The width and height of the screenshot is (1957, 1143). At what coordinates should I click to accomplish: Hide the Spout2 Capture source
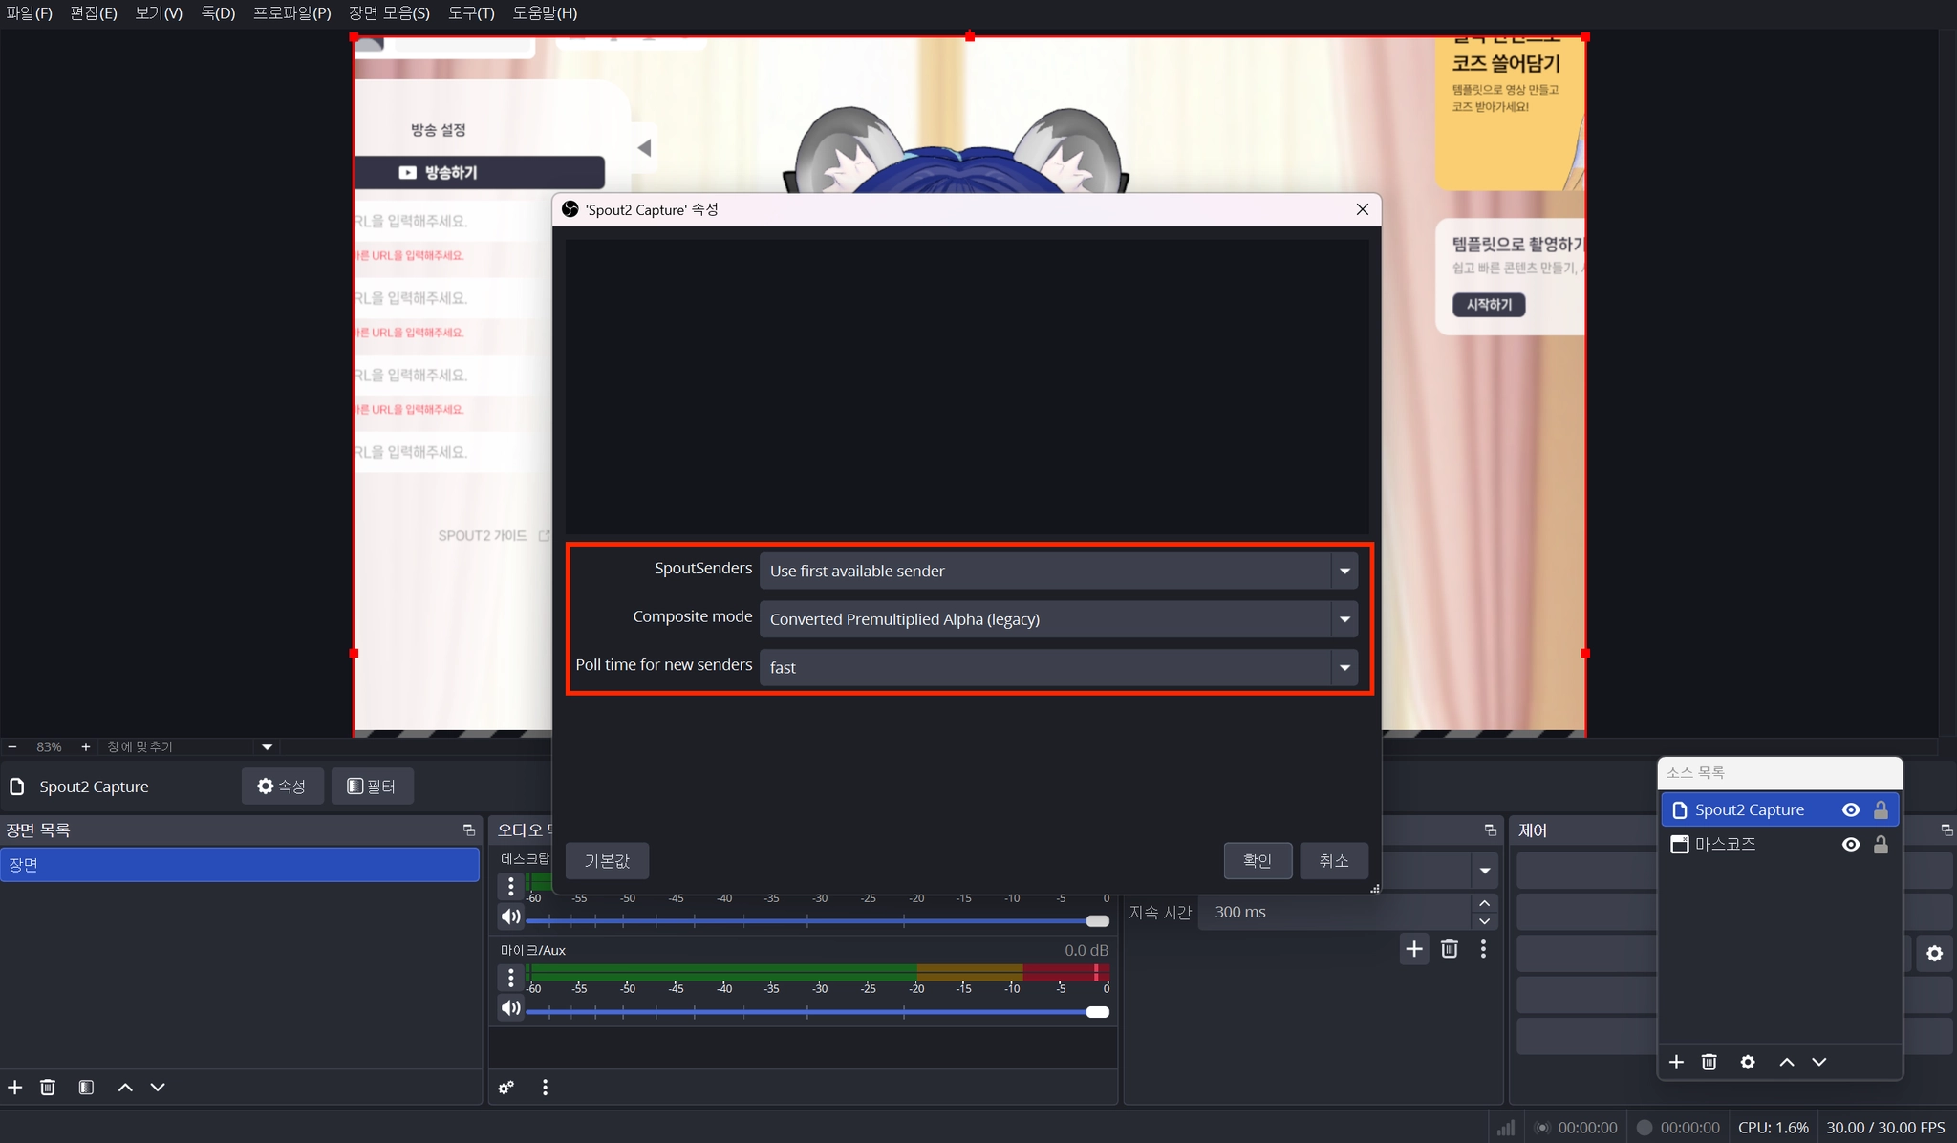1851,810
